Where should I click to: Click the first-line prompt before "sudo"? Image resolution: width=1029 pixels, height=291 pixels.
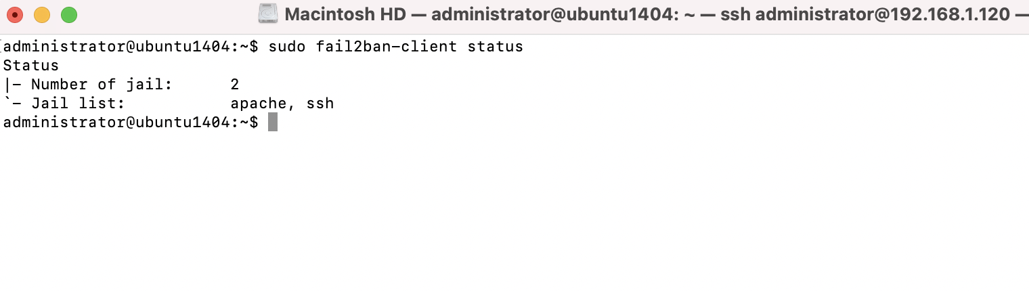click(x=131, y=47)
